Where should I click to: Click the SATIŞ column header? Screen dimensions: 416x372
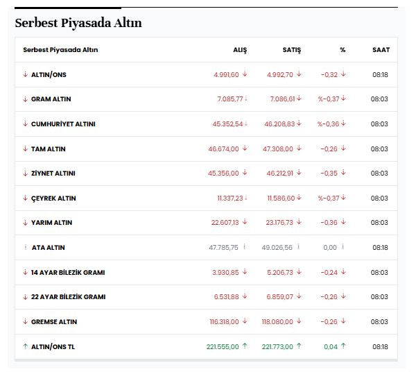(291, 50)
